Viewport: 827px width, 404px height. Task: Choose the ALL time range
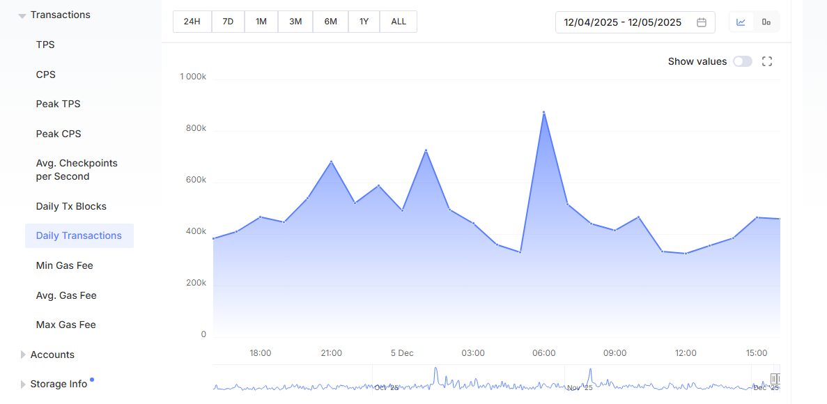coord(399,22)
